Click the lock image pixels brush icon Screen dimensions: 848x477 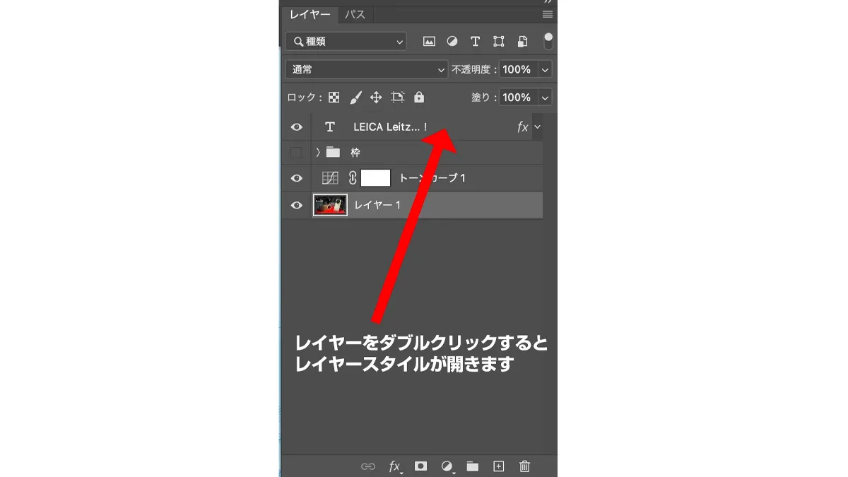pyautogui.click(x=355, y=98)
